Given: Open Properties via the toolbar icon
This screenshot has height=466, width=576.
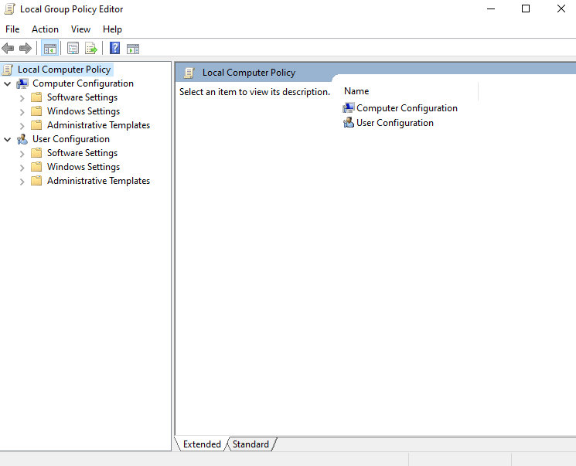Looking at the screenshot, I should click(73, 49).
